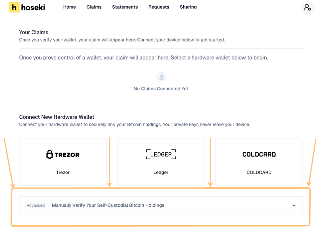This screenshot has width=323, height=240.
Task: Open the Claims navigation item
Action: (x=94, y=7)
